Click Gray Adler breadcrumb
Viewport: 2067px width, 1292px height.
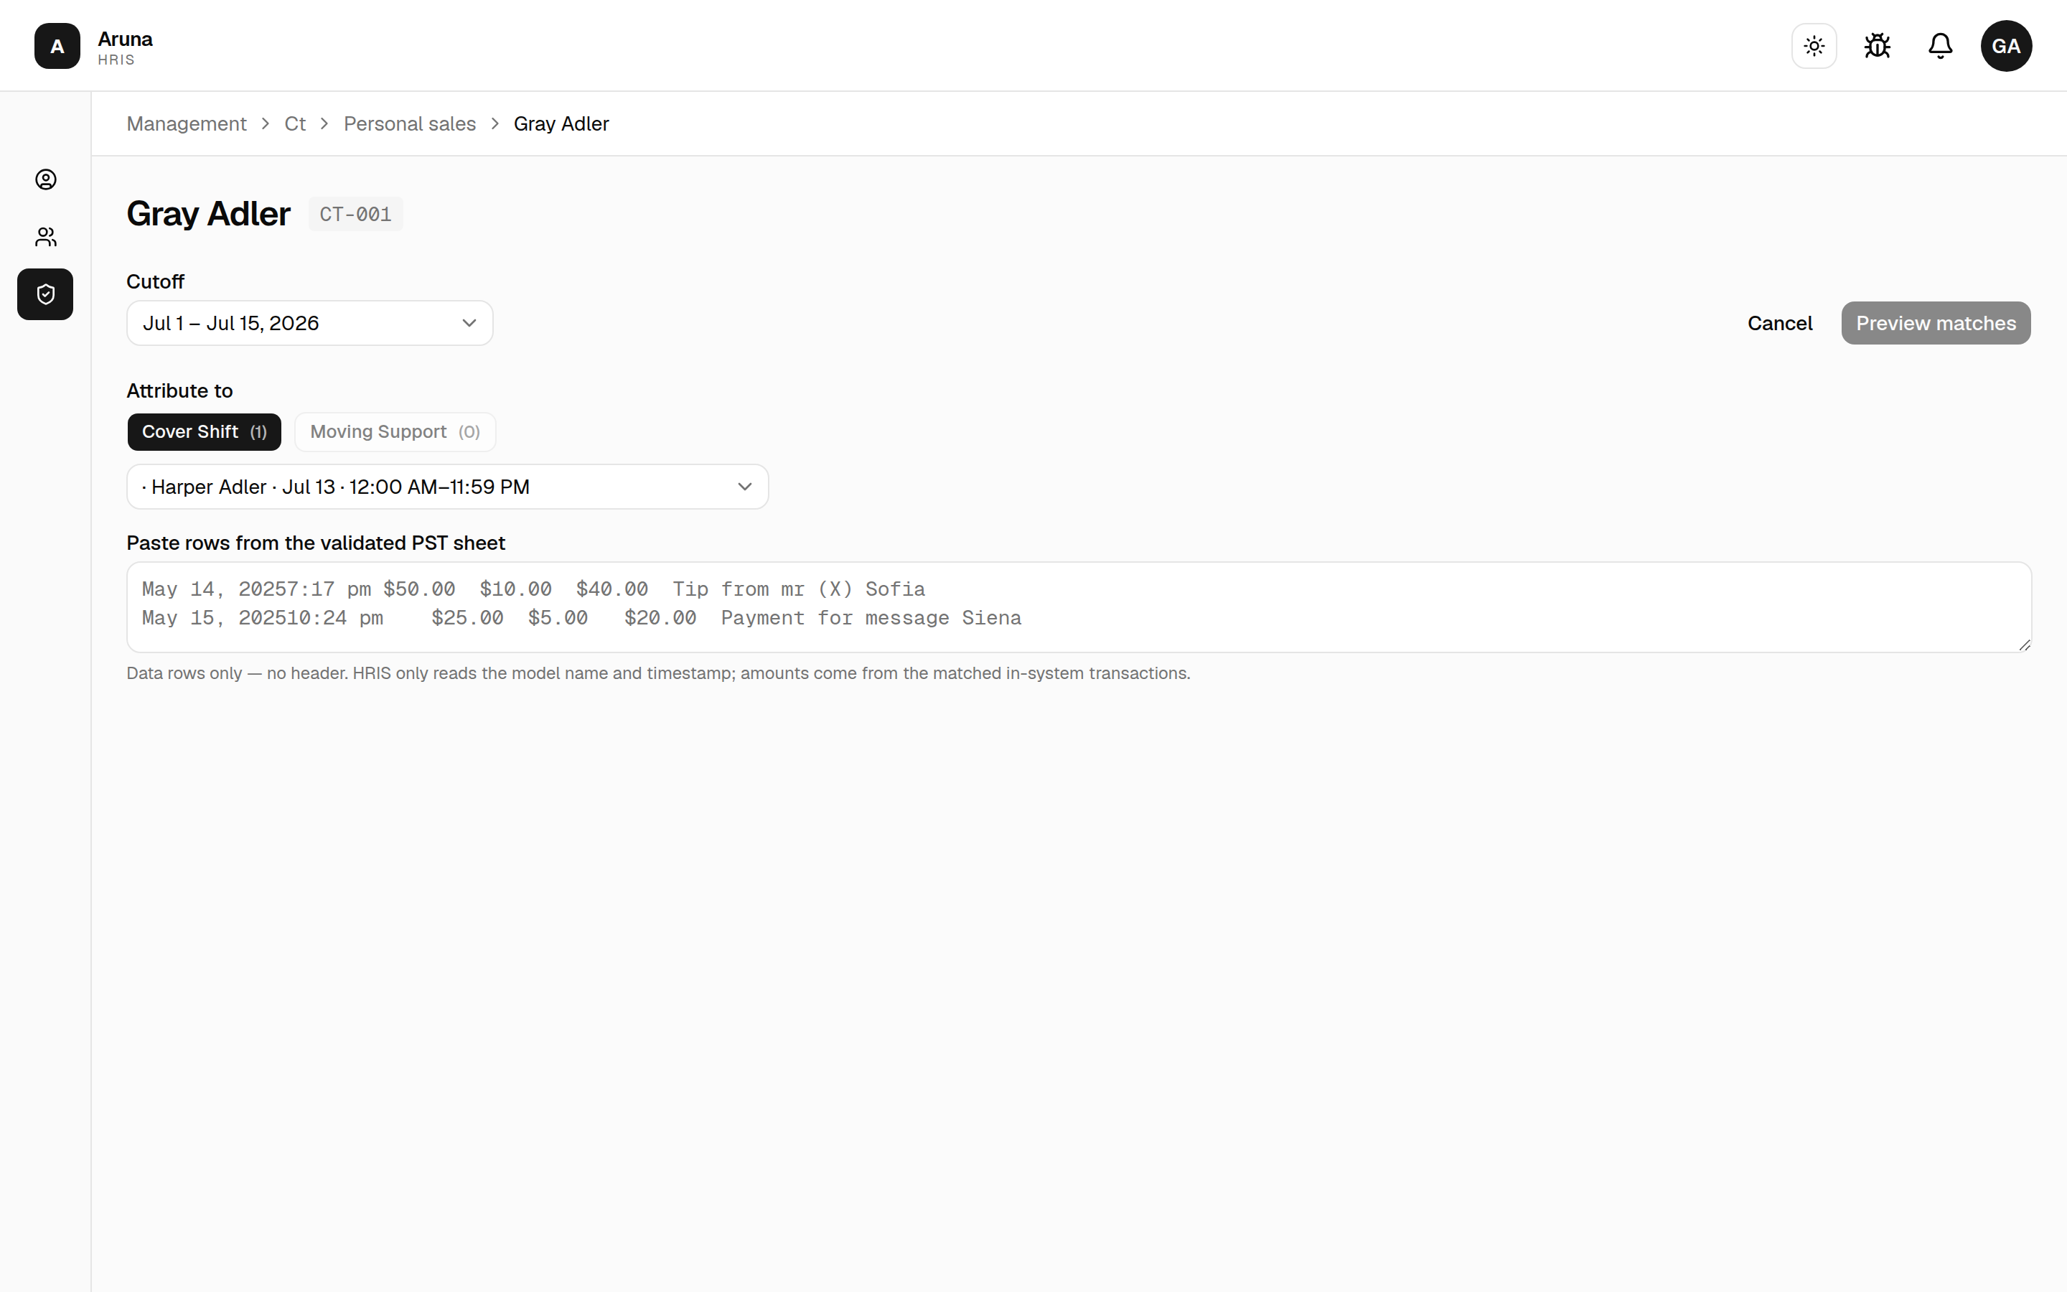coord(561,124)
